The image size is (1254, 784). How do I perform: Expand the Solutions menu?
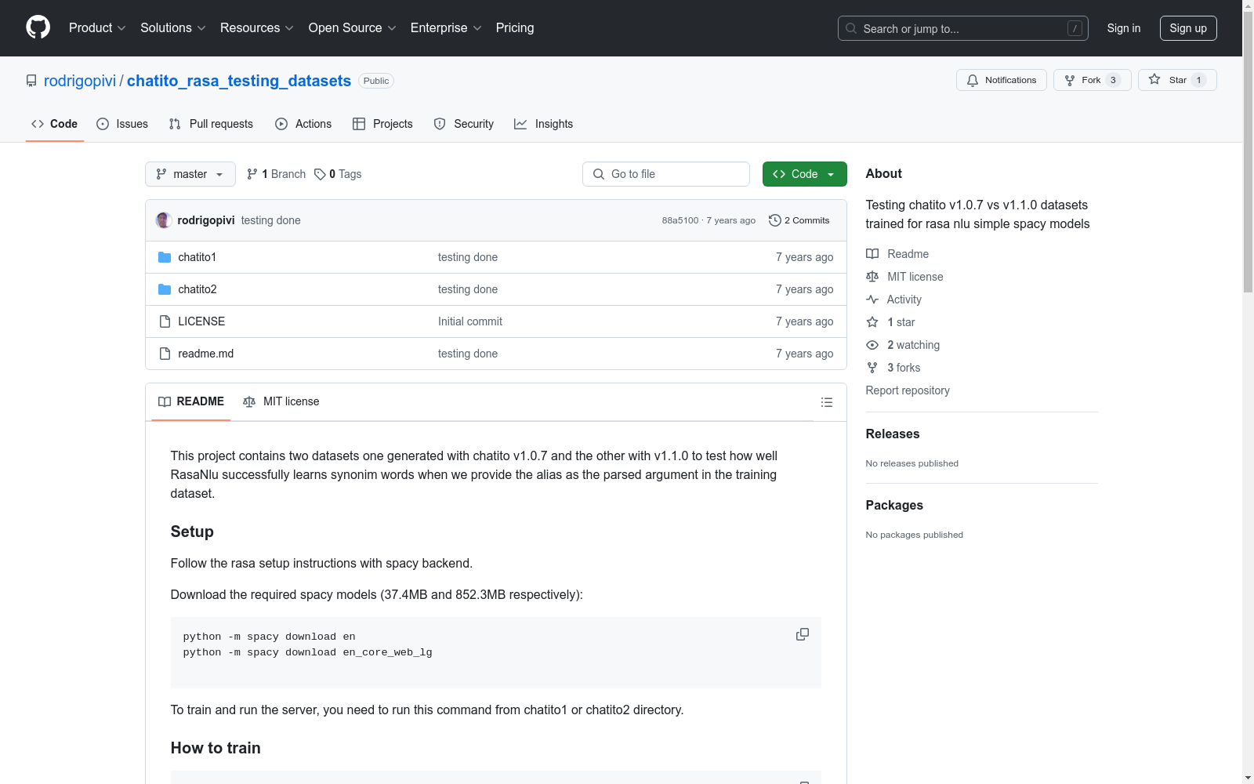[173, 28]
